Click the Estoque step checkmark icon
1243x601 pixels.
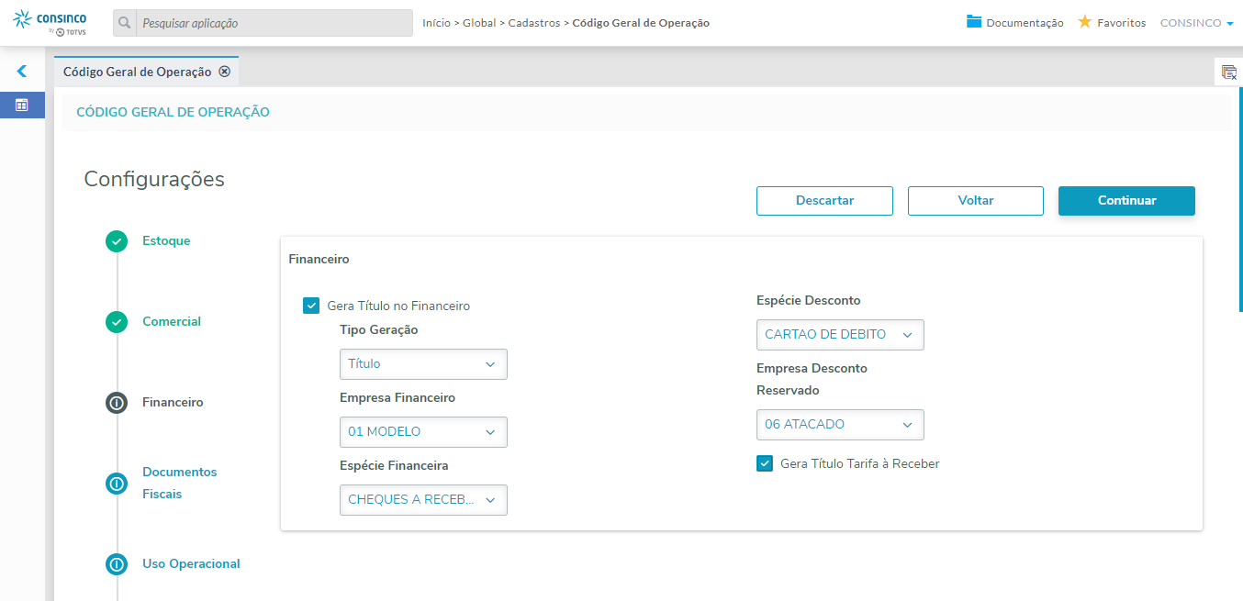117,241
